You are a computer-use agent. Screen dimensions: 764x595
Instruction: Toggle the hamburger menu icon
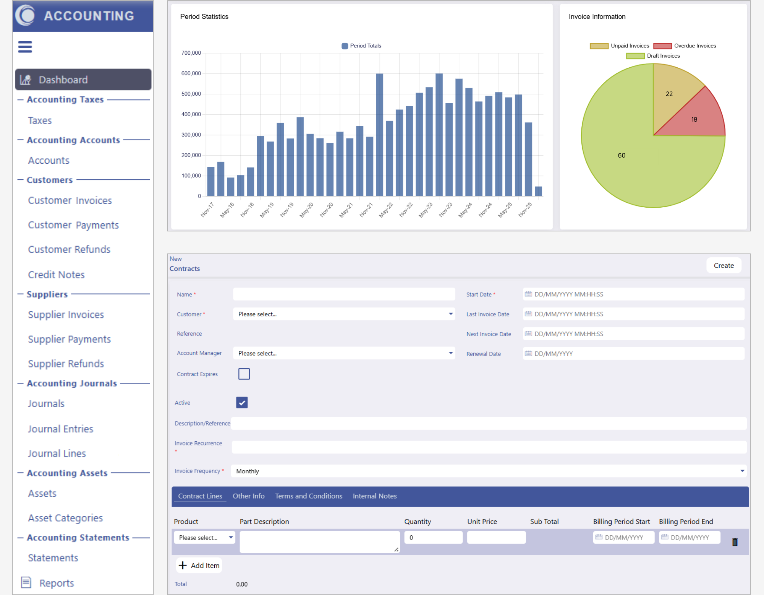click(25, 47)
